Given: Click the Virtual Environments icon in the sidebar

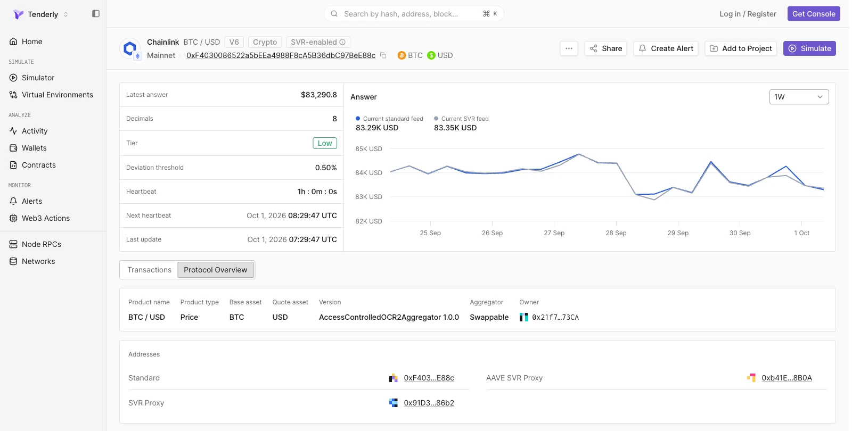Looking at the screenshot, I should tap(13, 95).
